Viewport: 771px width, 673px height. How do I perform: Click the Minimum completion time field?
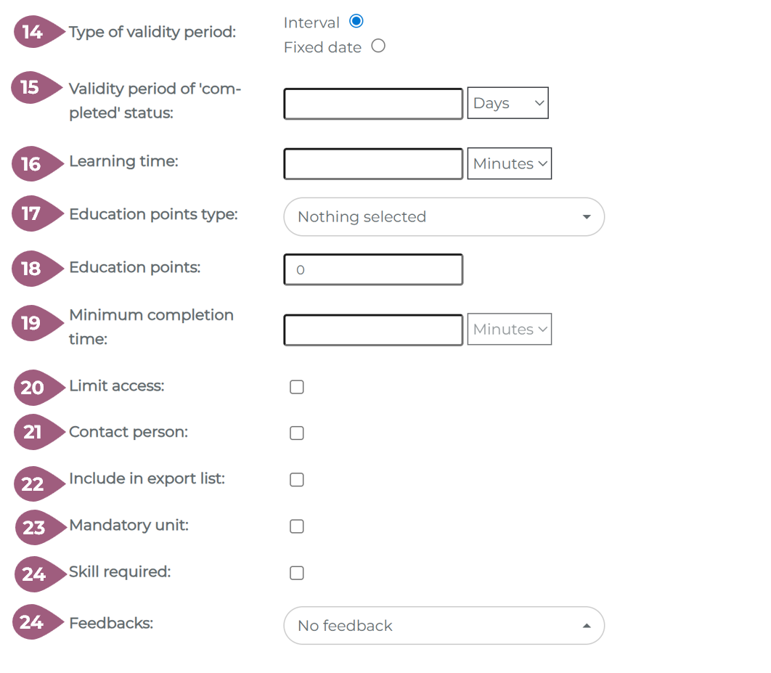[x=372, y=330]
